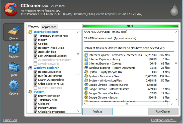Select '33.4 MB to be removed' text
This screenshot has height=124, width=183.
click(110, 38)
